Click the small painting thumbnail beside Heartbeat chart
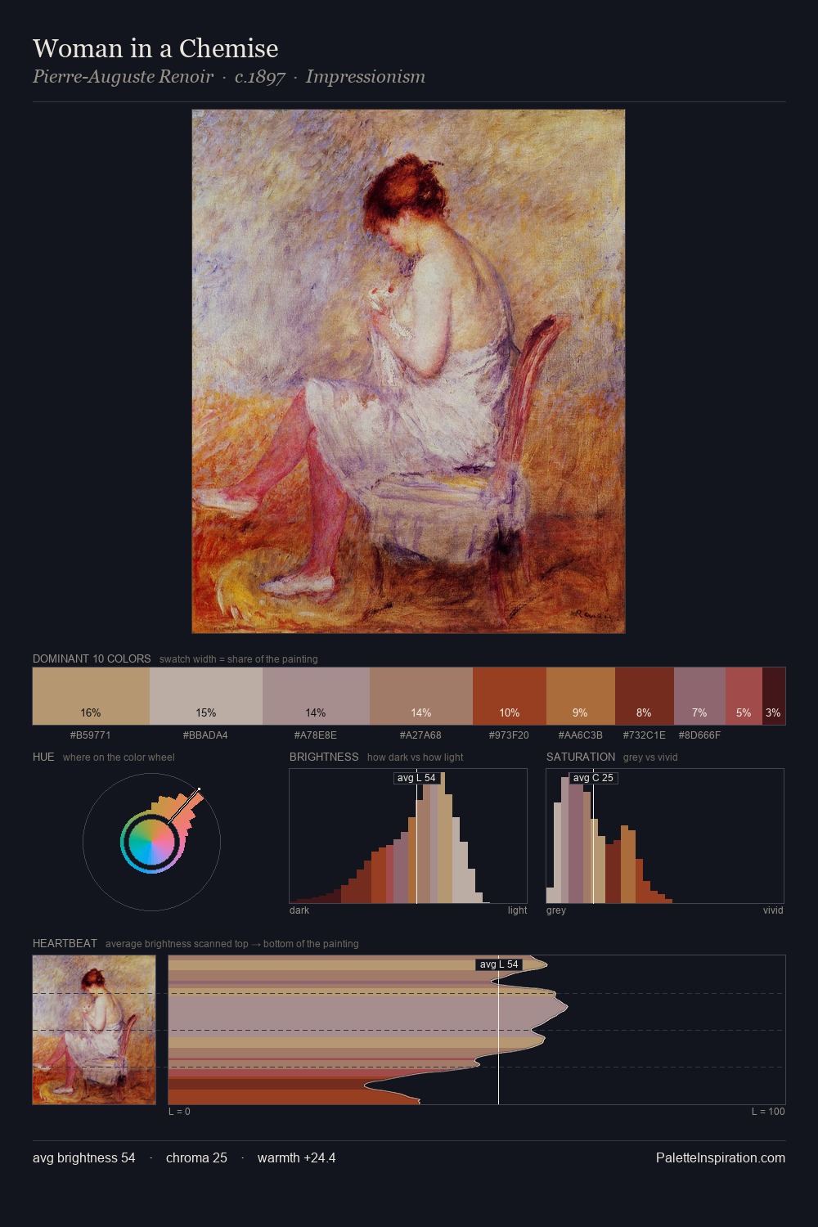Screen dimensions: 818x1227 pyautogui.click(x=94, y=1030)
